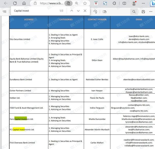Zoom in using magnifier plus icon
Image resolution: width=155 pixels, height=149 pixels.
point(76,3)
